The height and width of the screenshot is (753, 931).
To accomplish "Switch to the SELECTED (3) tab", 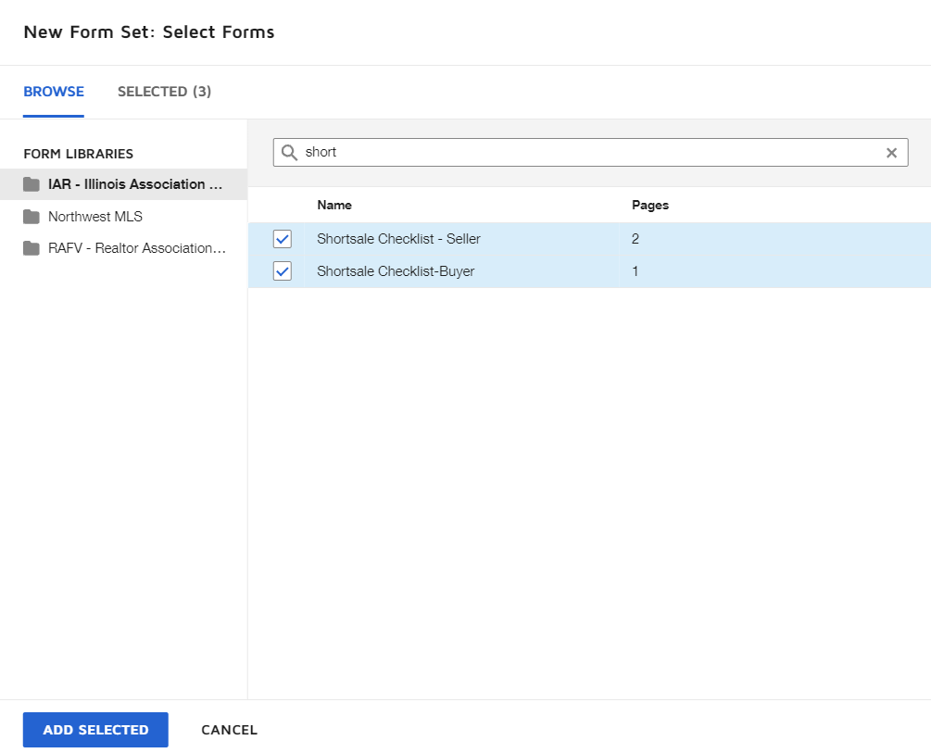I will pyautogui.click(x=164, y=92).
